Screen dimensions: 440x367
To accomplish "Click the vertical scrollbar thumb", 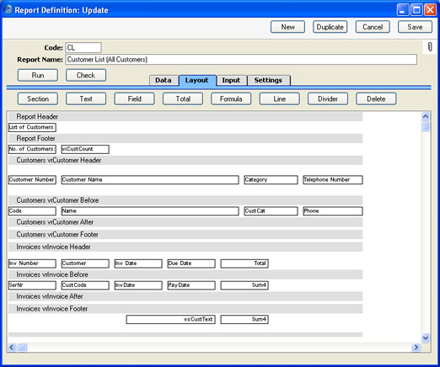I will (x=426, y=126).
